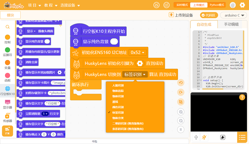Open the terminal list menu icon
This screenshot has height=144, width=249.
pos(242,137)
